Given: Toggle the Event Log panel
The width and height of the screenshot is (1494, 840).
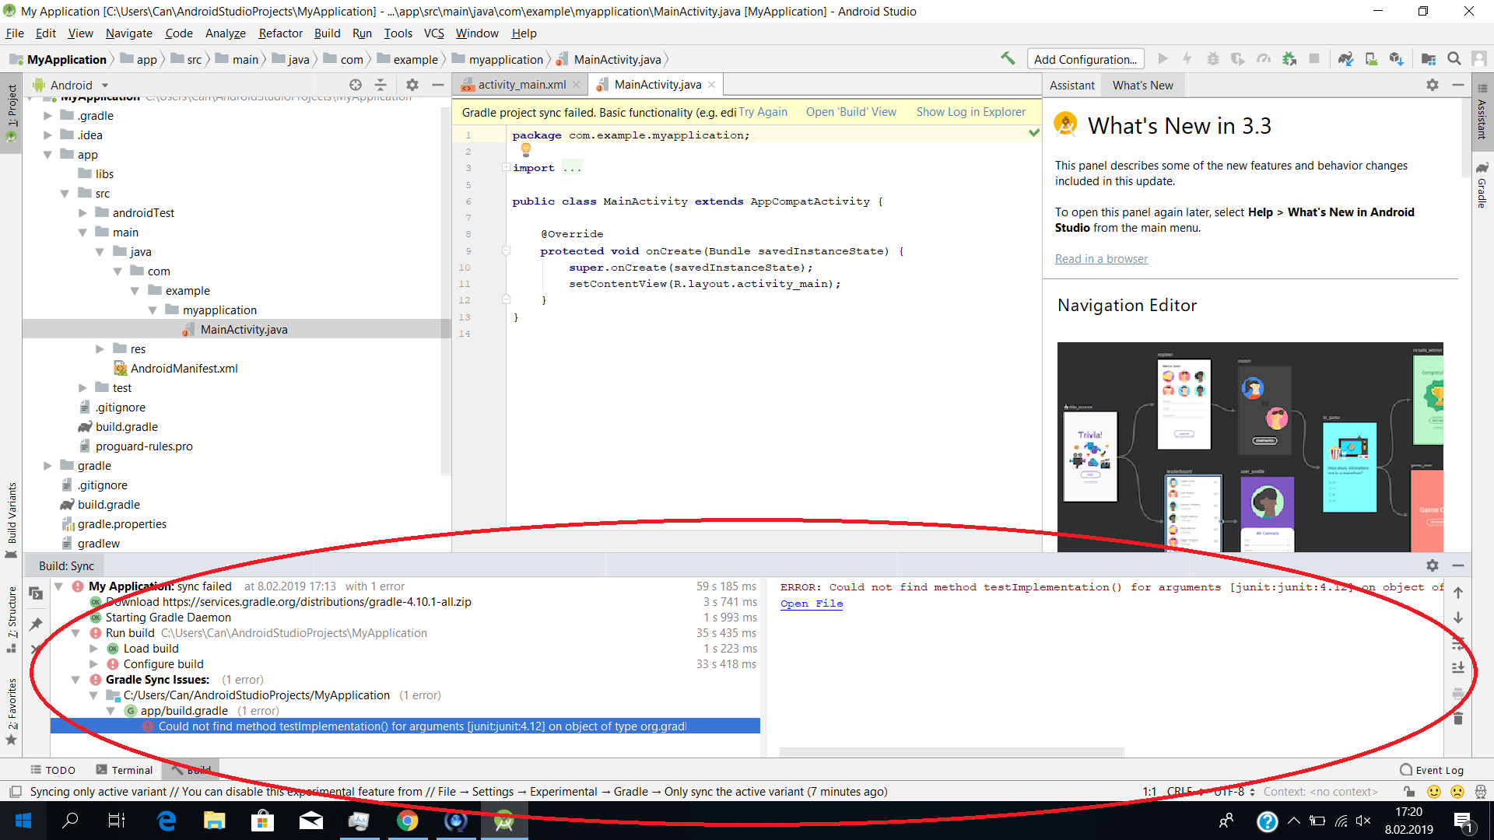Looking at the screenshot, I should coord(1432,770).
